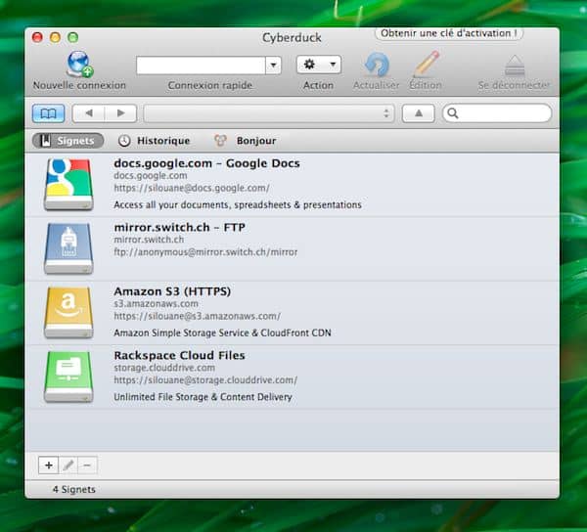Open the Nouvelle connexion globe icon

79,64
